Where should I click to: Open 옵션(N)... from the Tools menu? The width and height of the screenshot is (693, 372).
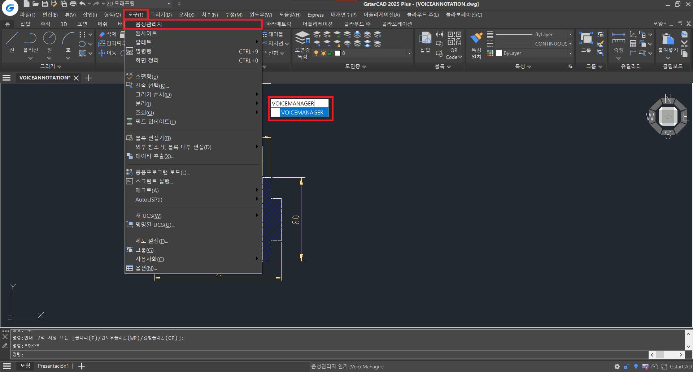[193, 268]
